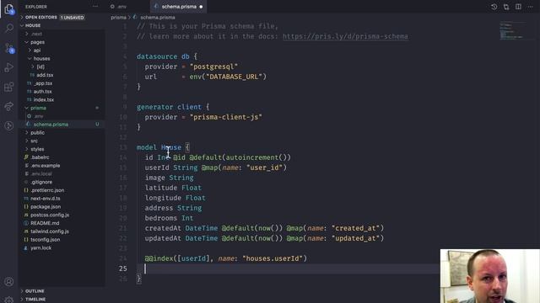540x303 pixels.
Task: Expand the api folder
Action: tap(37, 50)
